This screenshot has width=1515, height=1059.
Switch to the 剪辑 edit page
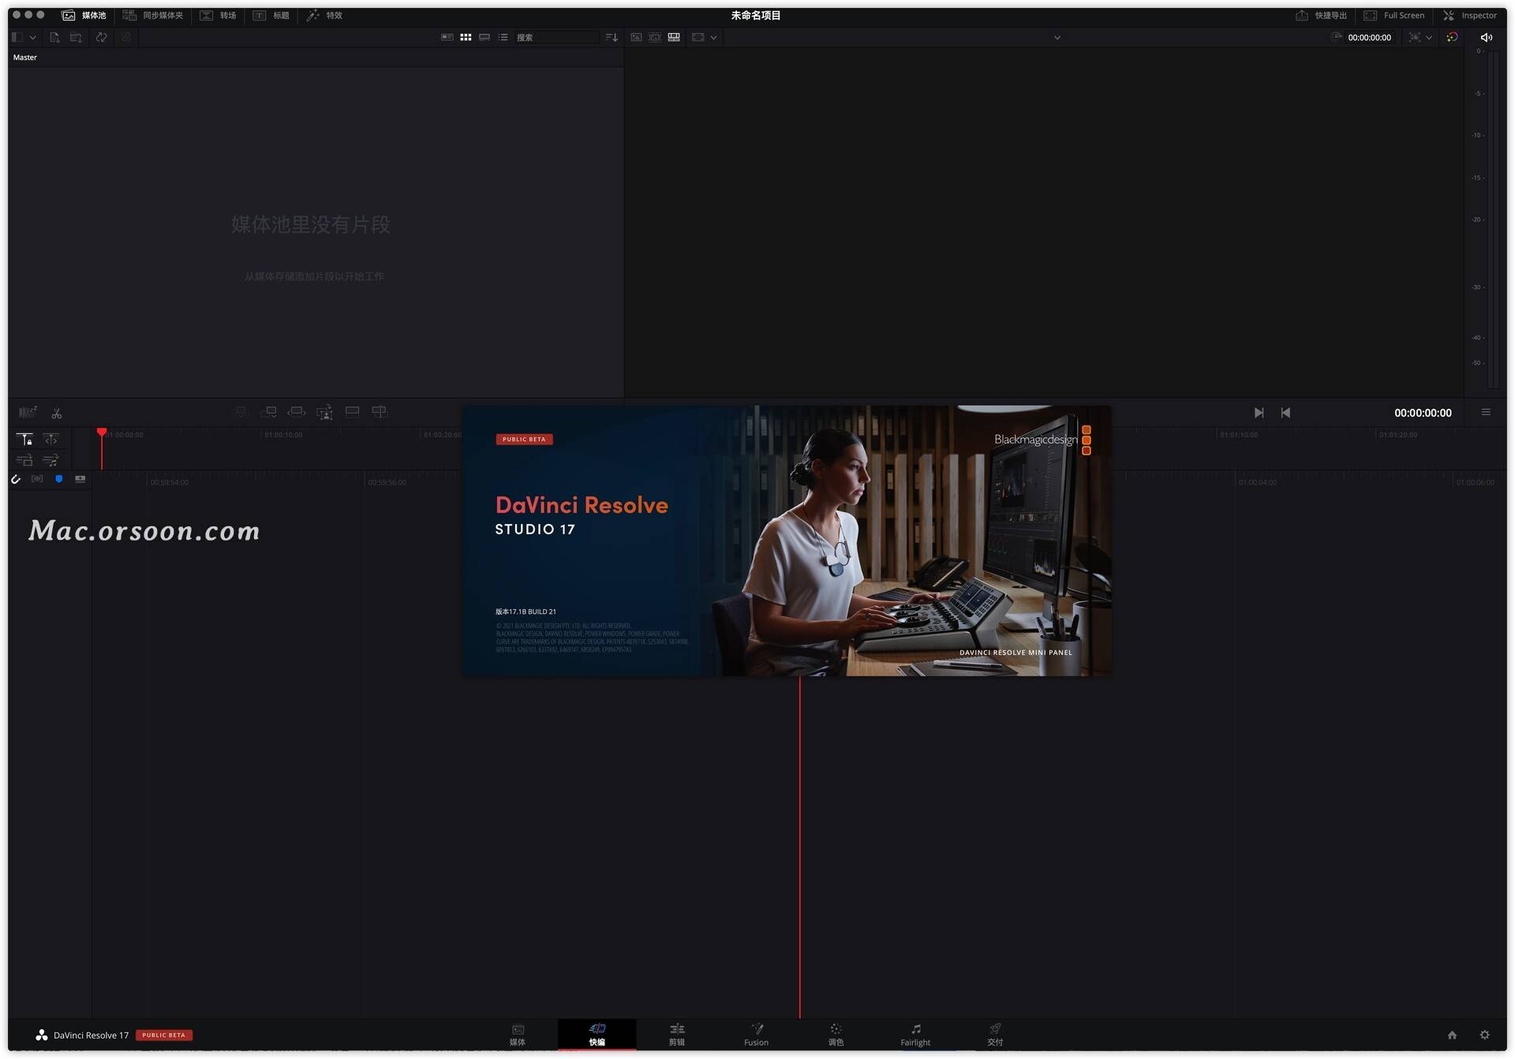click(677, 1035)
